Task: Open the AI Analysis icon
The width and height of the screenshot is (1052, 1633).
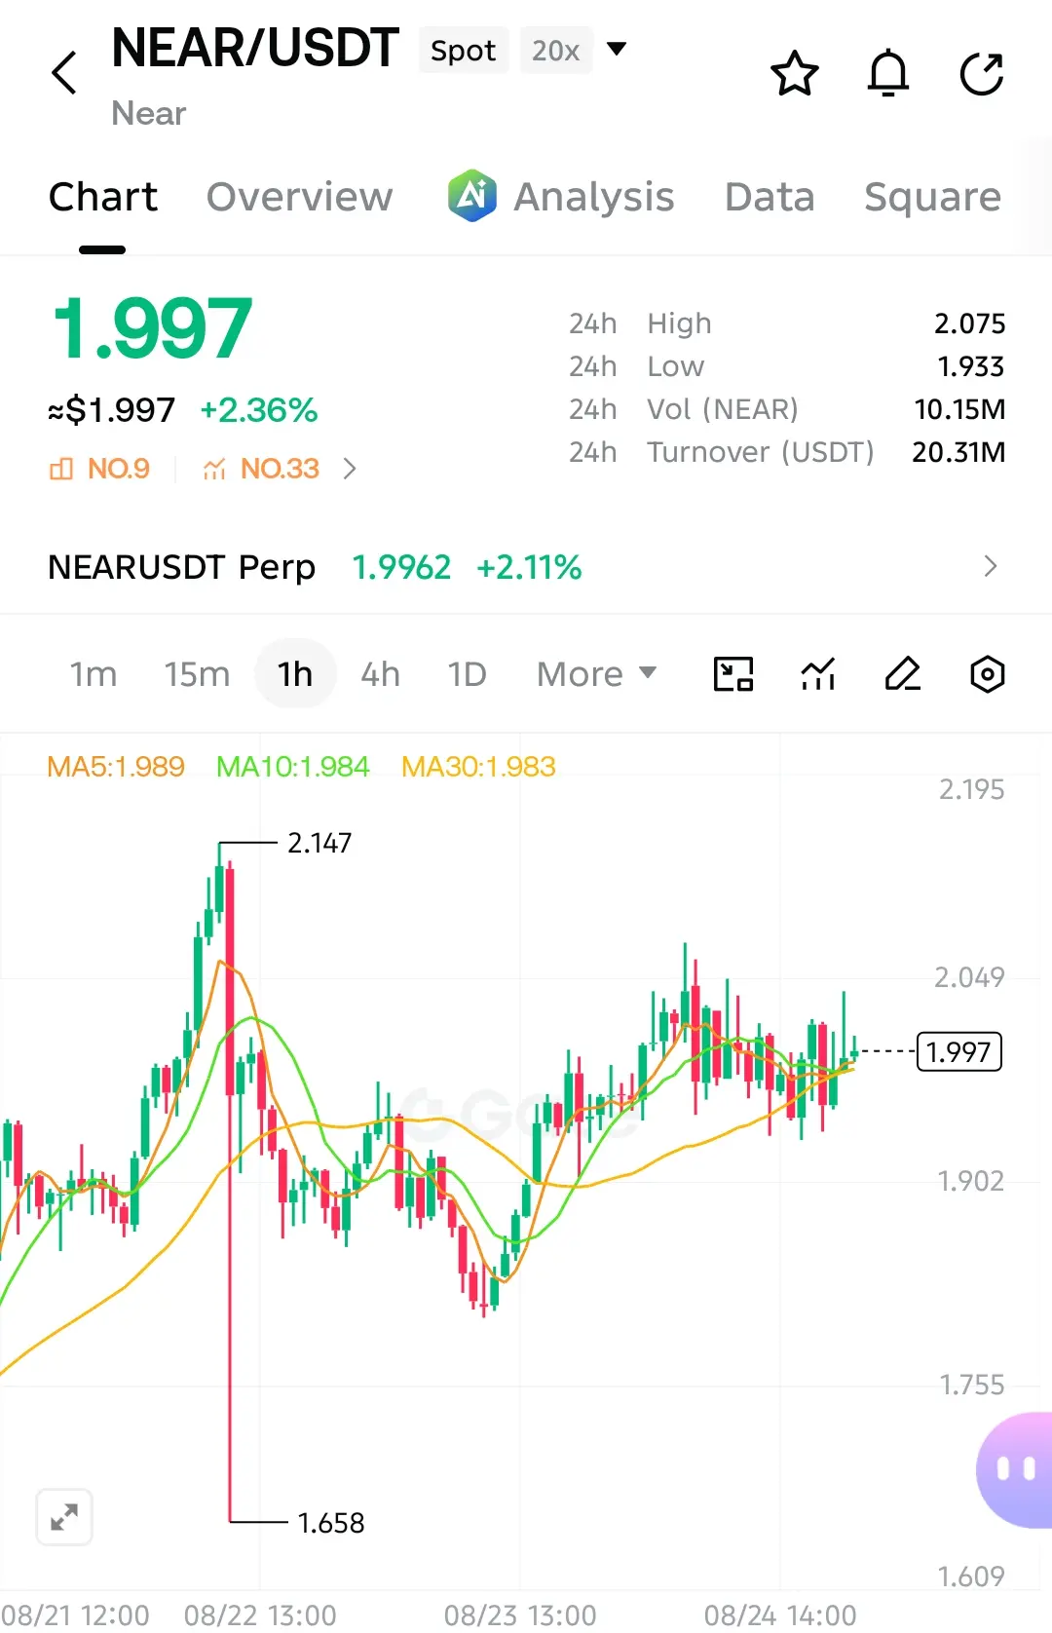Action: point(472,196)
